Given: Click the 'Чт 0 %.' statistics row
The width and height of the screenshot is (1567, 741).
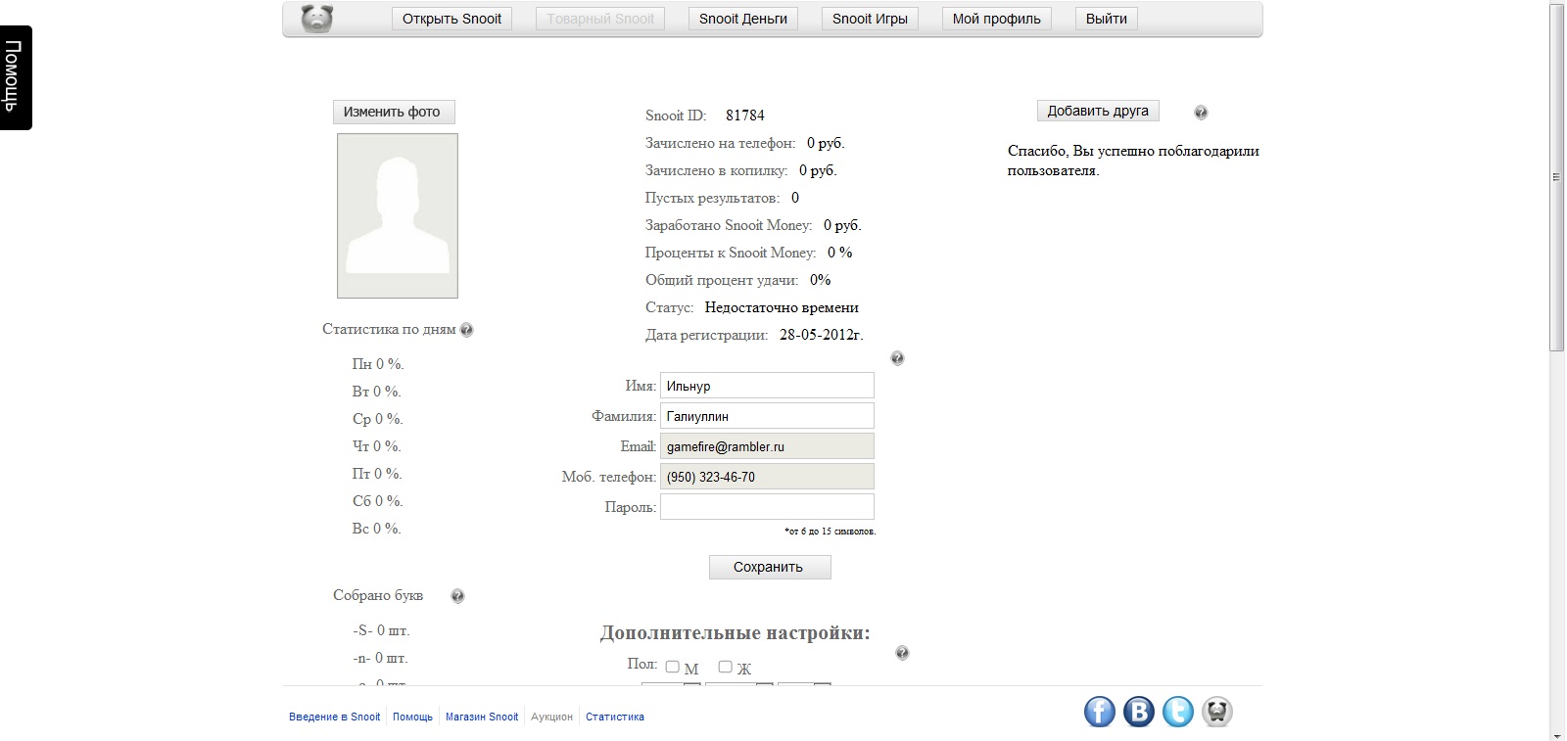Looking at the screenshot, I should click(377, 446).
